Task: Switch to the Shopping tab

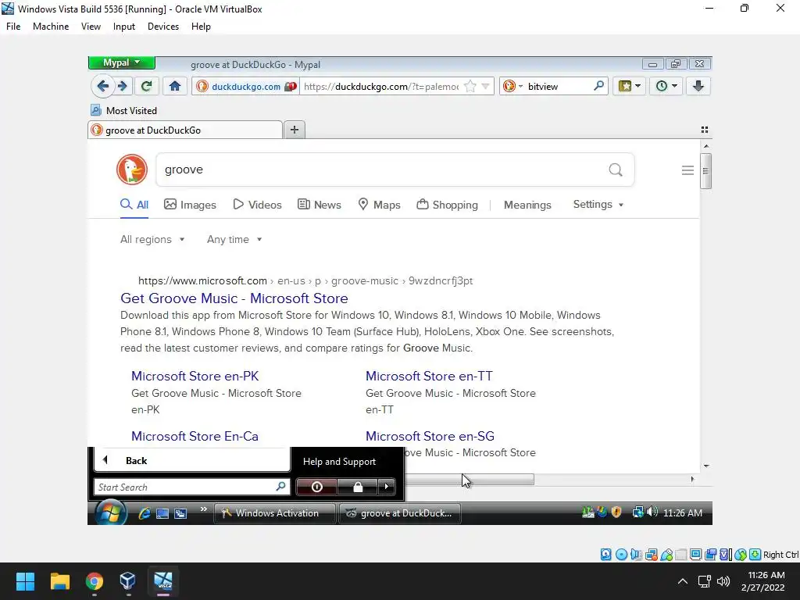Action: point(448,205)
